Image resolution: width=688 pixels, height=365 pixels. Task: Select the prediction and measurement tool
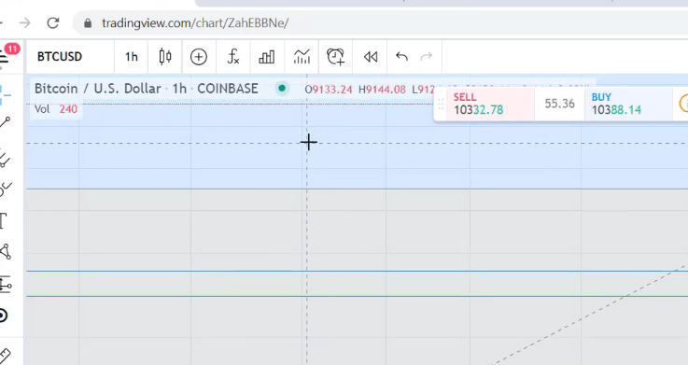(x=5, y=285)
